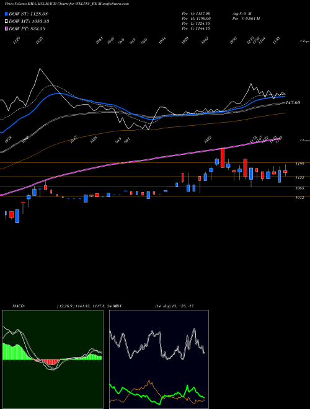
Task: Click the Pre H: 1190.00 value
Action: click(x=197, y=19)
